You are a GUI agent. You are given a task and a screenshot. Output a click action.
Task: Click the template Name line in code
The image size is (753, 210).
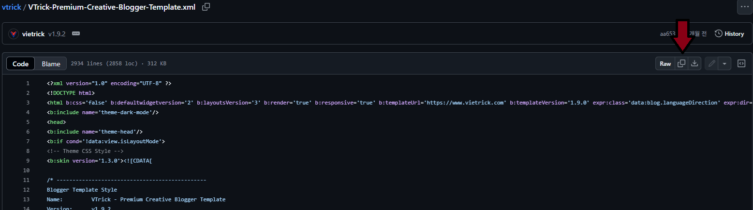[x=136, y=199]
